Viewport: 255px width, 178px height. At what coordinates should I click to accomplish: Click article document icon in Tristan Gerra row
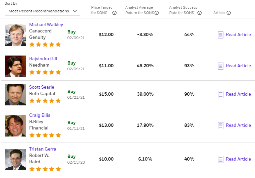pyautogui.click(x=220, y=159)
